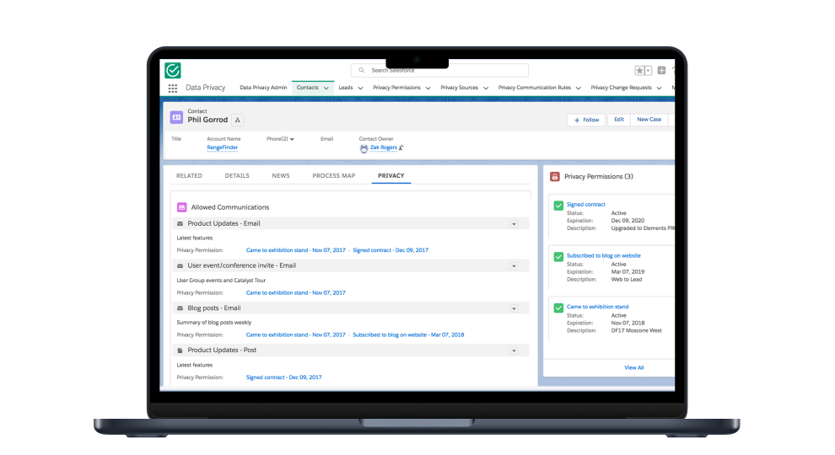The height and width of the screenshot is (455, 835).
Task: Click the Search Salesforce field
Action: pyautogui.click(x=439, y=71)
